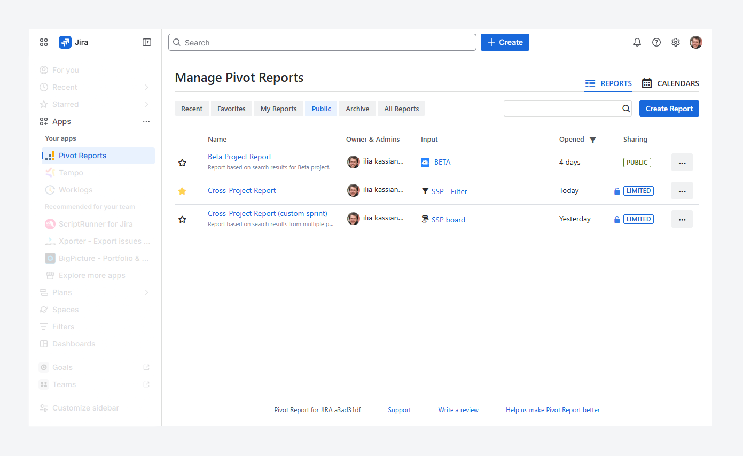The width and height of the screenshot is (743, 456).
Task: Open the help question mark icon
Action: coord(656,42)
